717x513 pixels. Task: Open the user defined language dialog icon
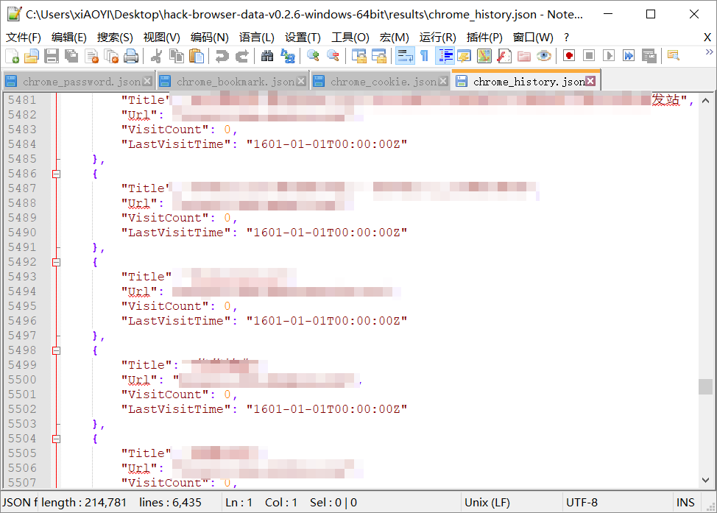[465, 56]
